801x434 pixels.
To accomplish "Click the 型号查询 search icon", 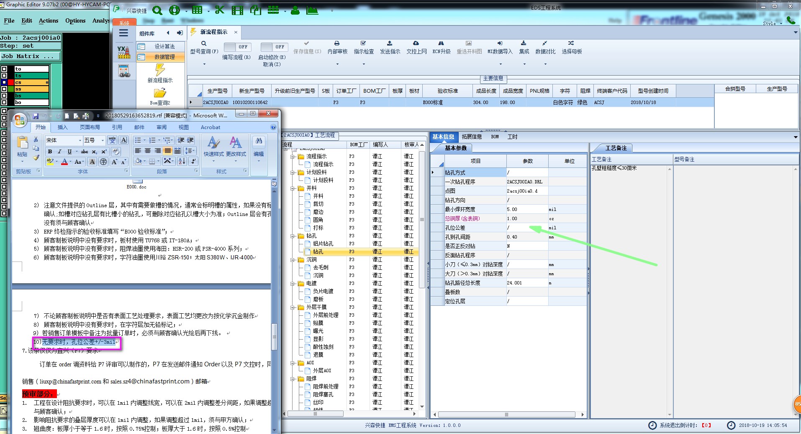I will point(204,43).
